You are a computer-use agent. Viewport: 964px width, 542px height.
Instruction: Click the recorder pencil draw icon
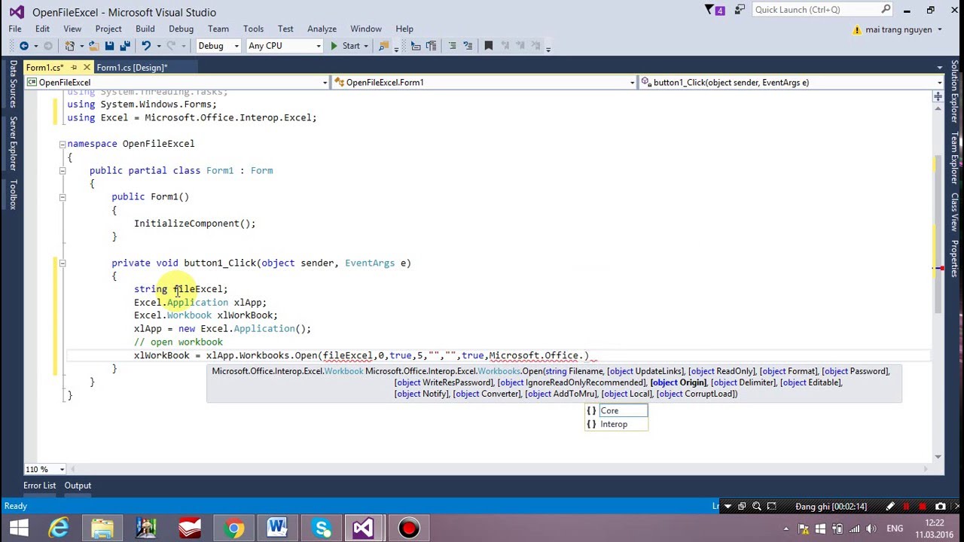(x=889, y=507)
